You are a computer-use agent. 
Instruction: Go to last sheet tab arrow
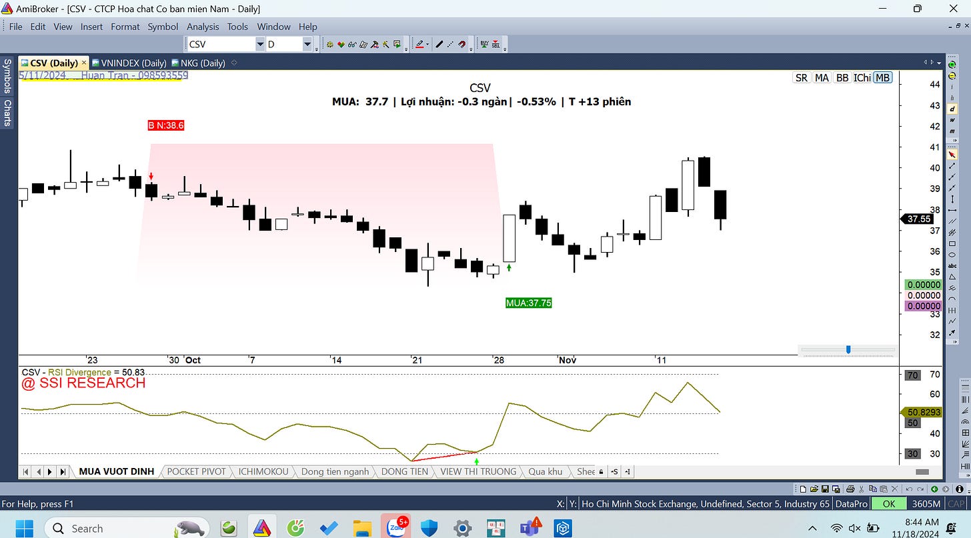63,471
